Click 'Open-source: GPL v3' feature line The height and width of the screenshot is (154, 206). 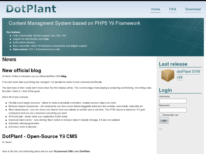(x=36, y=49)
